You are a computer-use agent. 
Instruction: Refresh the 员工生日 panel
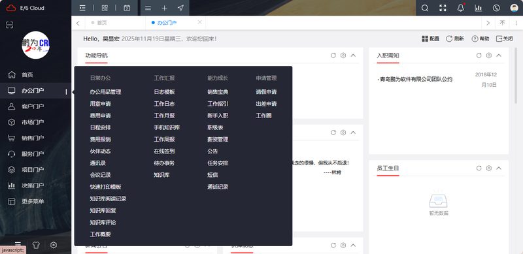point(479,168)
